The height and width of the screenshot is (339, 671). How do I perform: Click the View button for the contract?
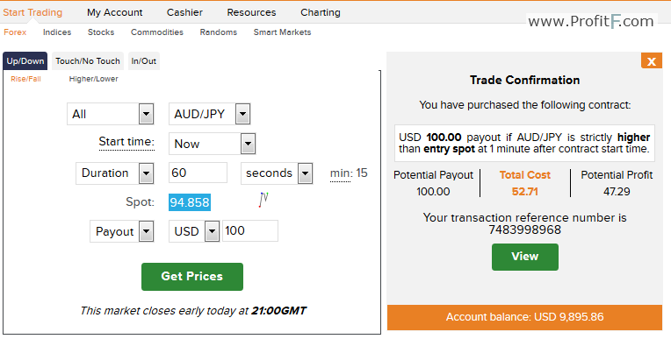click(525, 257)
